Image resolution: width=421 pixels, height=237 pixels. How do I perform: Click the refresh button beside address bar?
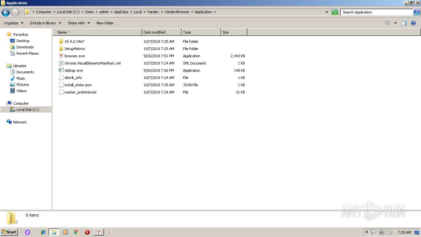click(x=335, y=12)
